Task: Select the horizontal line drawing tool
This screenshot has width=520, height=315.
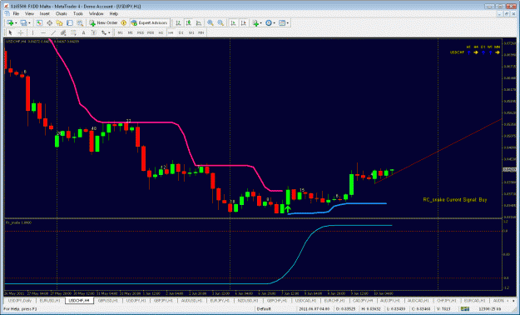Action: pos(43,32)
